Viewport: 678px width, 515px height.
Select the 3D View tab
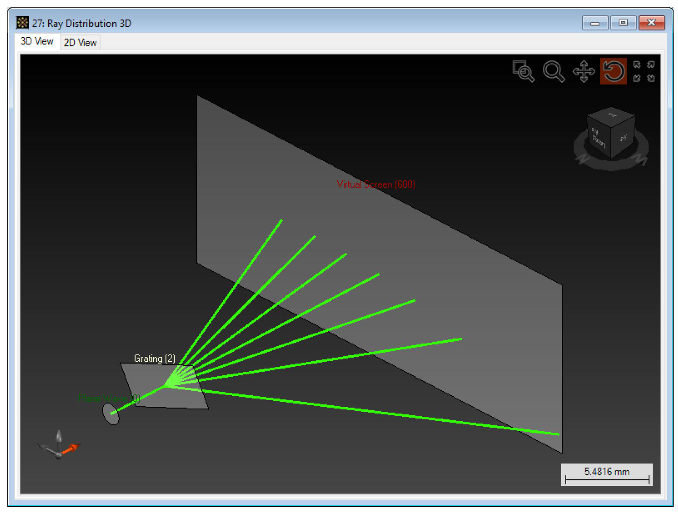(37, 41)
